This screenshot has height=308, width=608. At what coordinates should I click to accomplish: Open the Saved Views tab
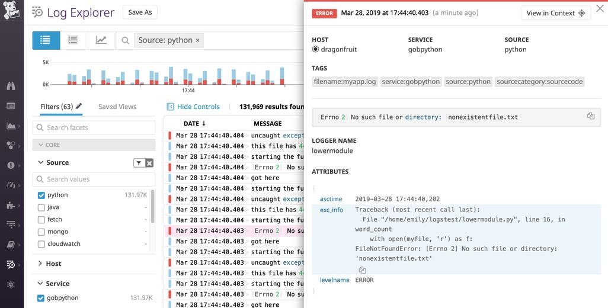coord(117,107)
